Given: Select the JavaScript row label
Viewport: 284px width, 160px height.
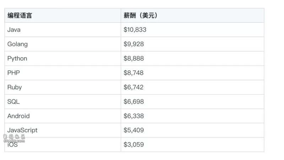Looking at the screenshot, I should click(22, 130).
